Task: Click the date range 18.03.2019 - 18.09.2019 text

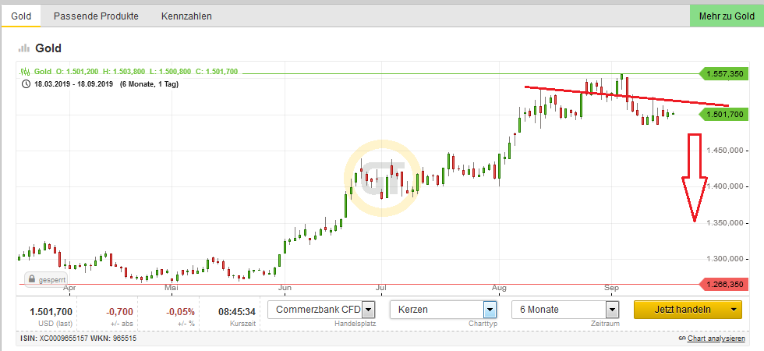Action: [73, 84]
